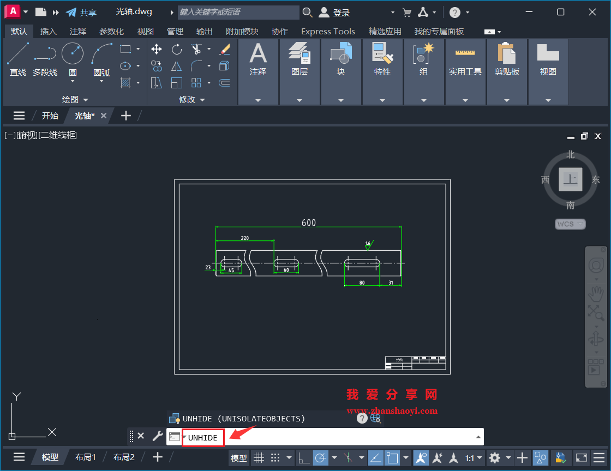Select the 圆 (Circle) tool

(74, 57)
